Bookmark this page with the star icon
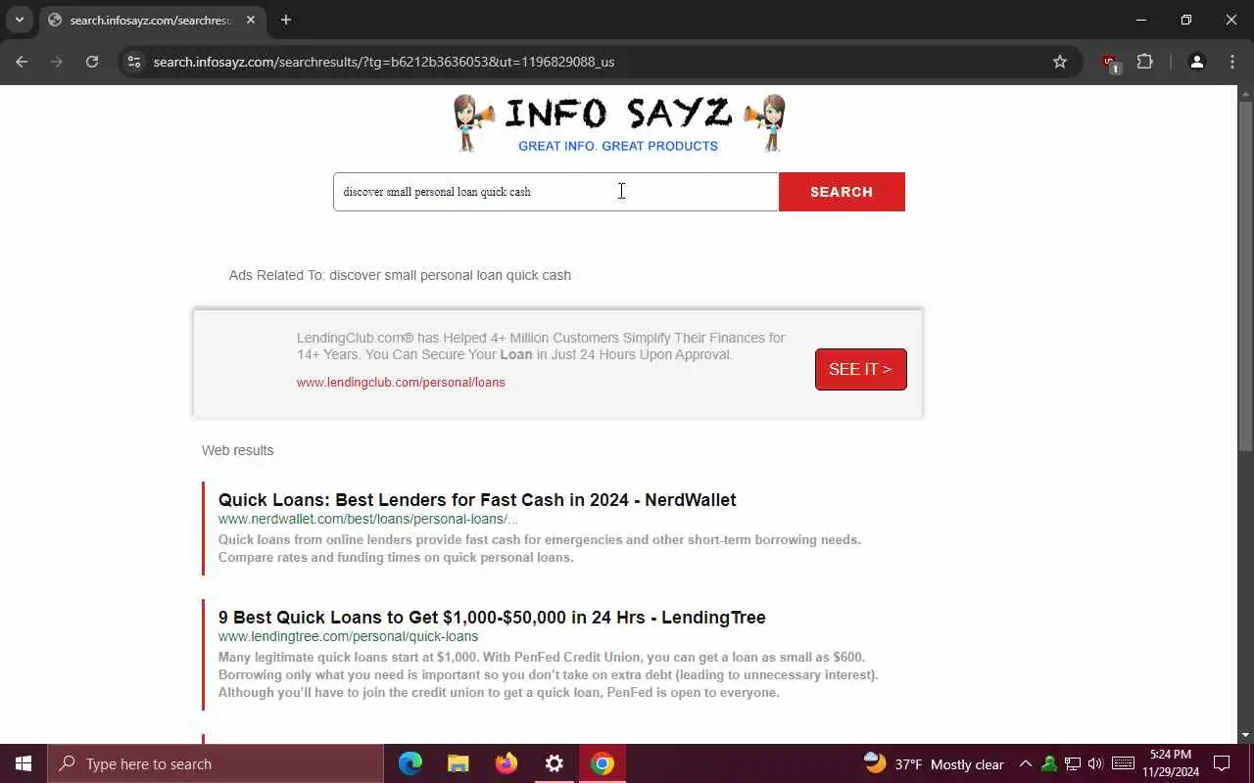 click(x=1060, y=62)
